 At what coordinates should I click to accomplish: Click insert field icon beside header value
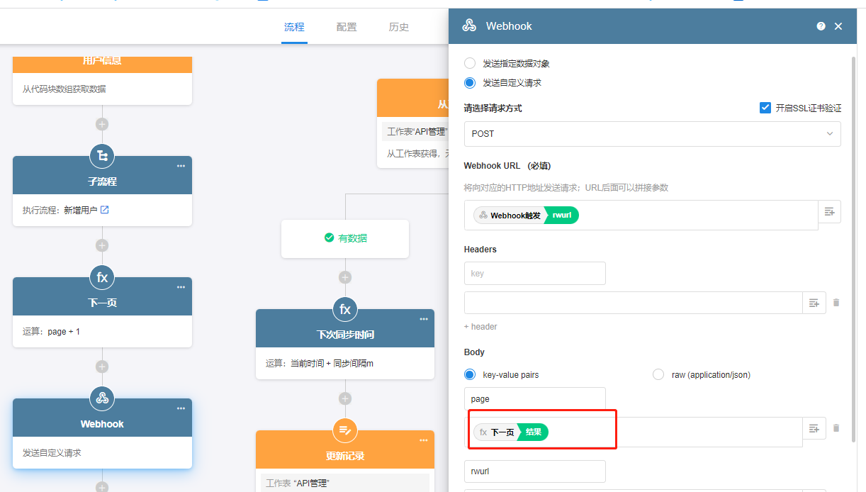pos(814,303)
